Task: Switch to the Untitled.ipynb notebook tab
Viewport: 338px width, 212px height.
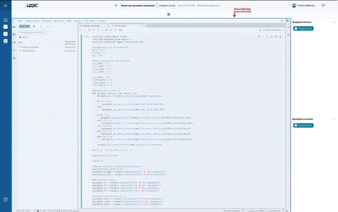Action: click(120, 26)
